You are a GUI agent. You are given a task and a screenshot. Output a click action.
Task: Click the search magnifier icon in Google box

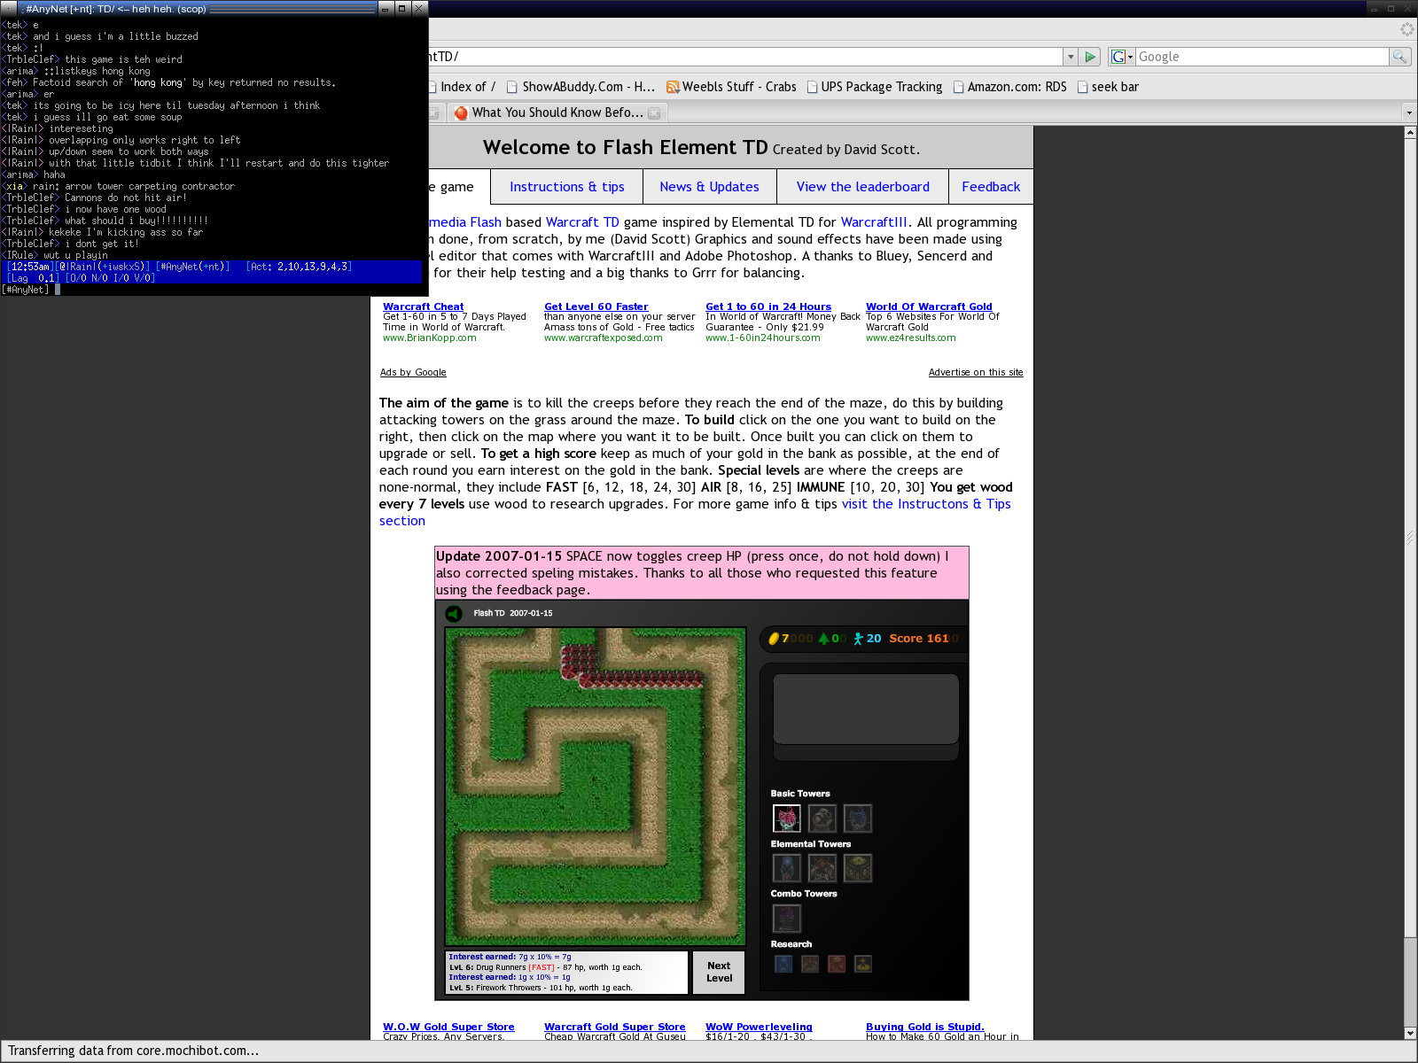[x=1399, y=57]
